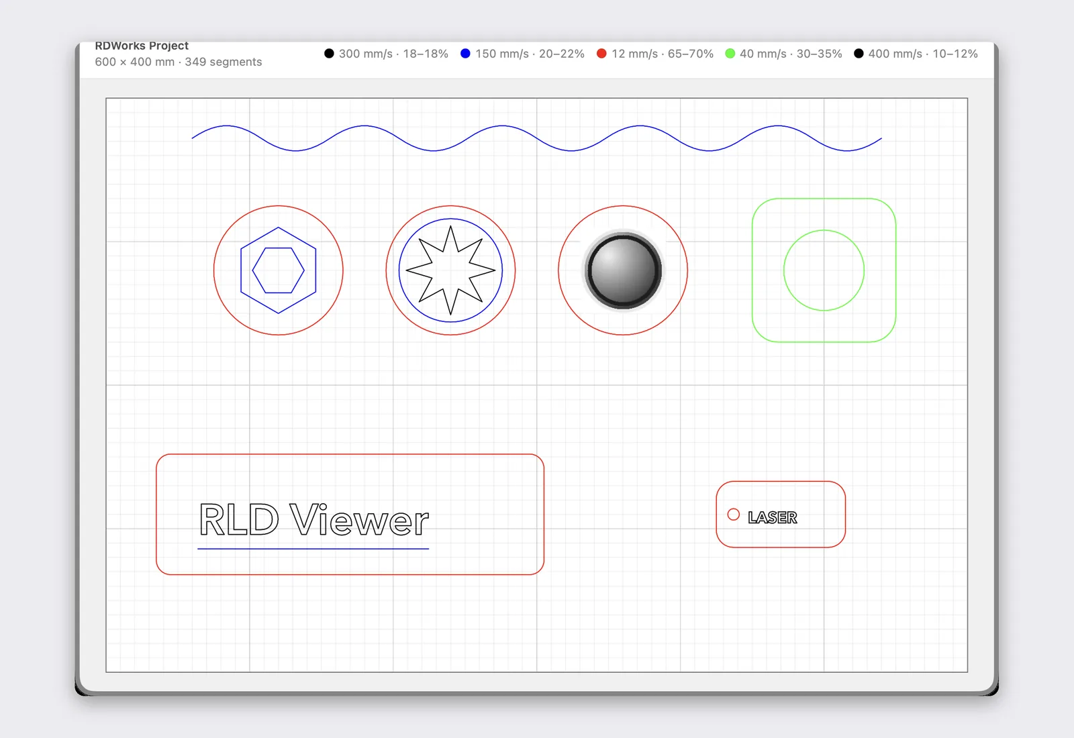Click the "600 × 400 mm · 349 segments" text

(179, 62)
